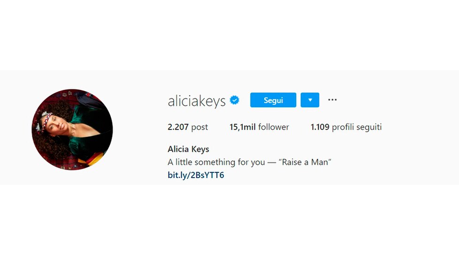Screen dimensions: 459x255
Task: Expand suggested accounts dropdown next to Segui
Action: click(x=310, y=100)
